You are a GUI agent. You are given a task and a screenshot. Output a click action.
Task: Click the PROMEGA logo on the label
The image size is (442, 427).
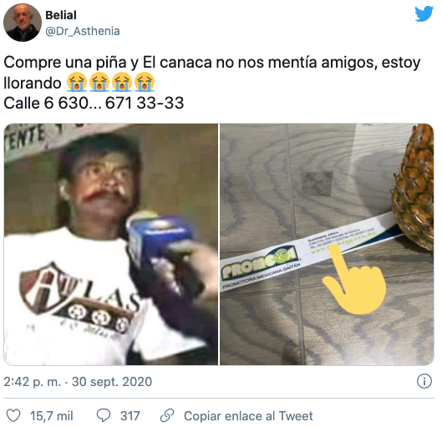259,262
